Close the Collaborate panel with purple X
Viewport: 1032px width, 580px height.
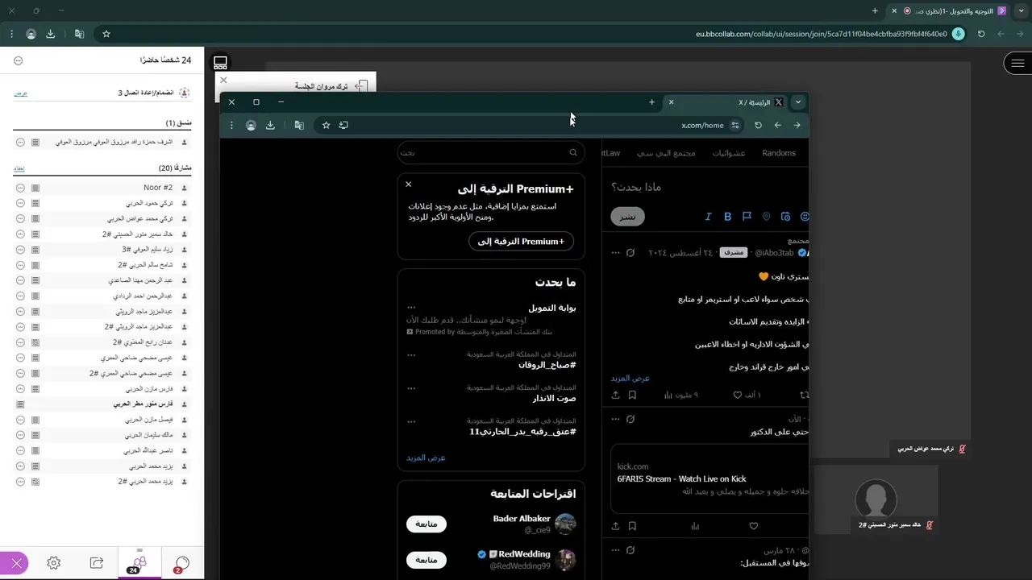(x=15, y=563)
